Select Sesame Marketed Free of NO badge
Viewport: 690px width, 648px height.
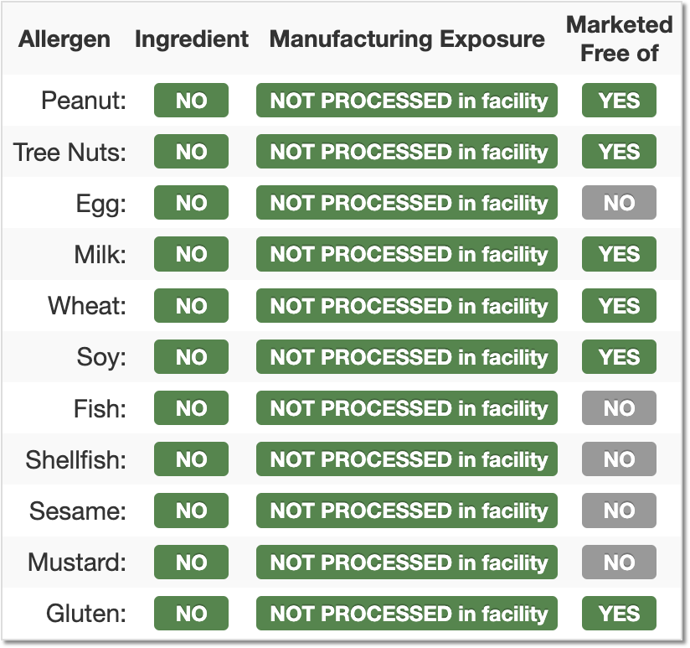point(619,511)
